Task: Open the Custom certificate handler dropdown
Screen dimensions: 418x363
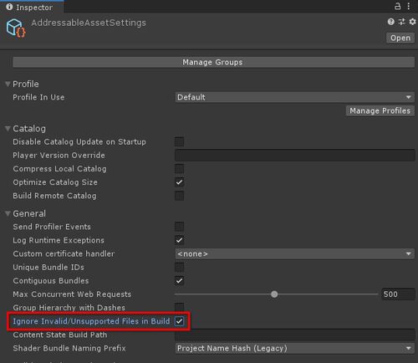Action: [x=294, y=254]
